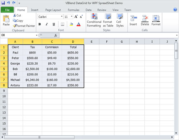Click cell with $2,500.00
The height and width of the screenshot is (140, 179).
click(x=32, y=69)
